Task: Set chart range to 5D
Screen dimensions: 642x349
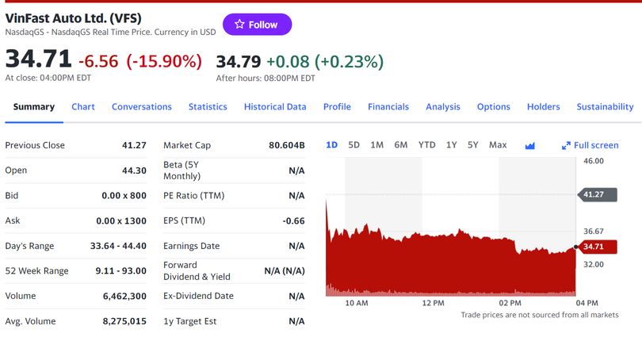Action: click(x=353, y=145)
